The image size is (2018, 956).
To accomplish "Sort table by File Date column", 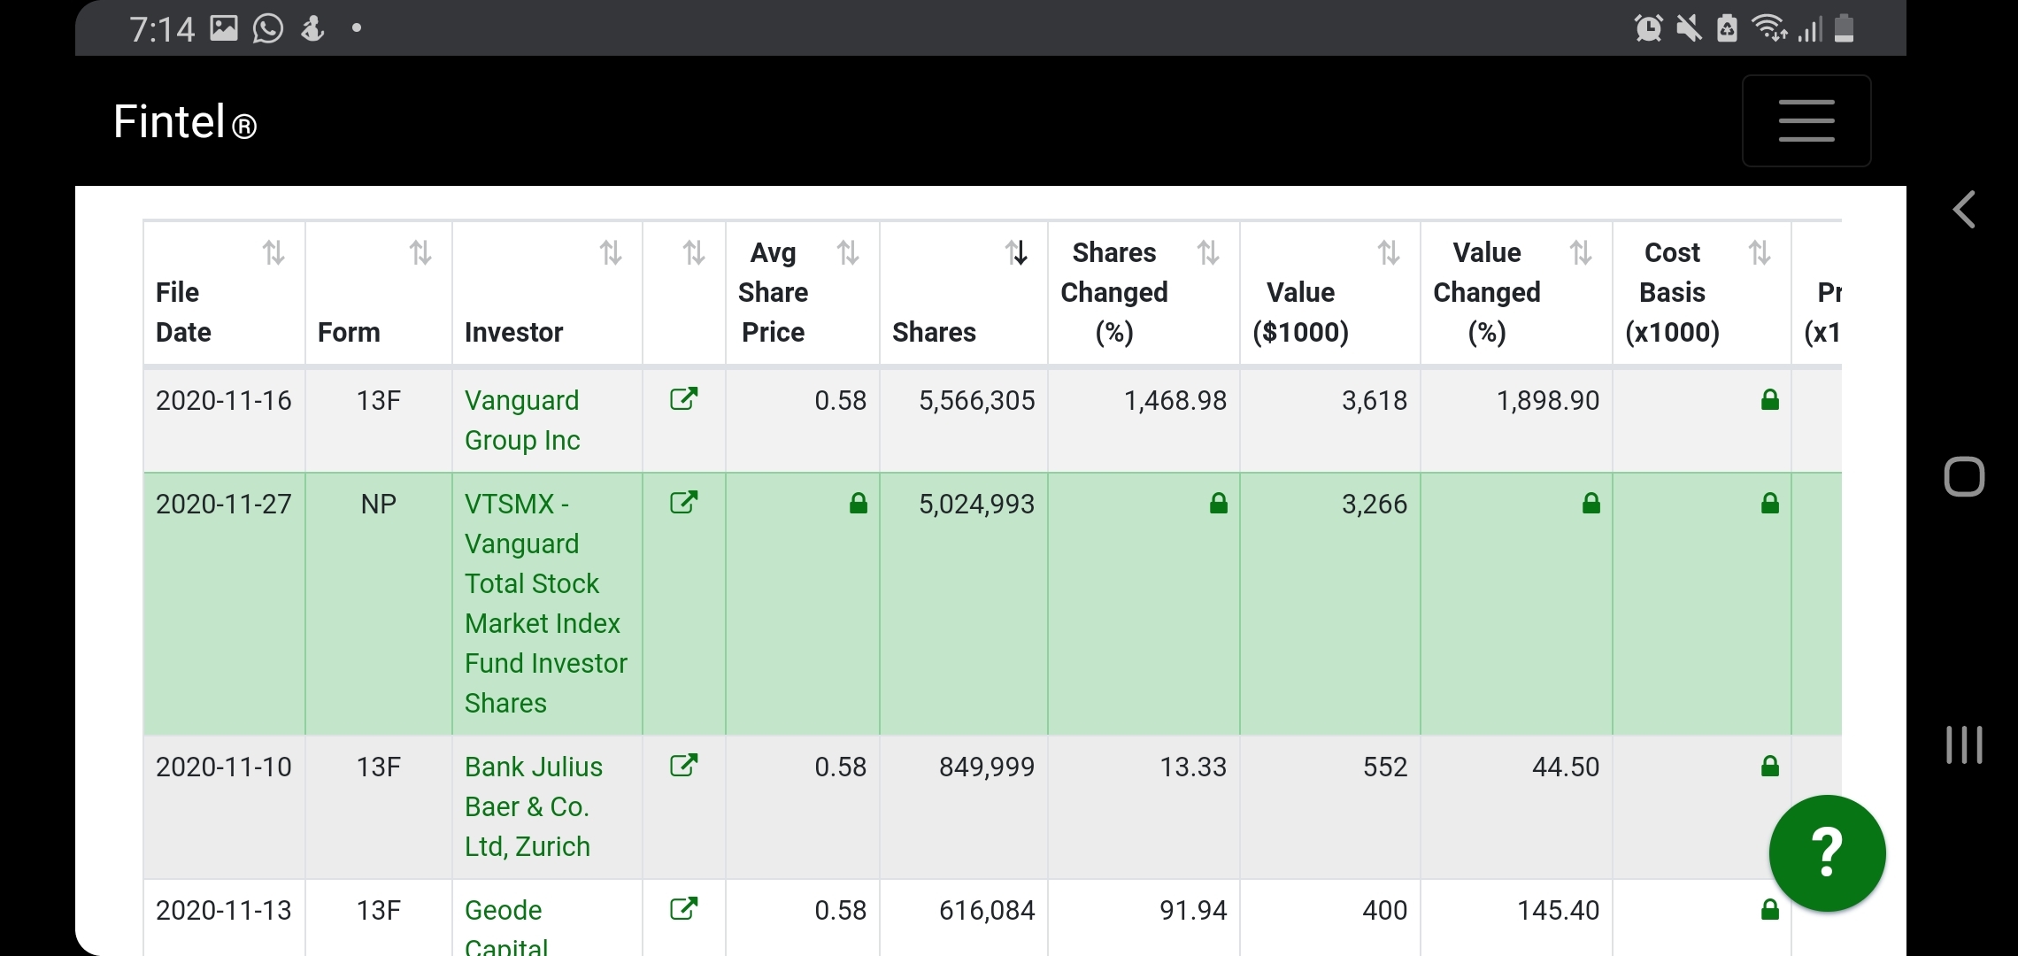I will pyautogui.click(x=273, y=254).
